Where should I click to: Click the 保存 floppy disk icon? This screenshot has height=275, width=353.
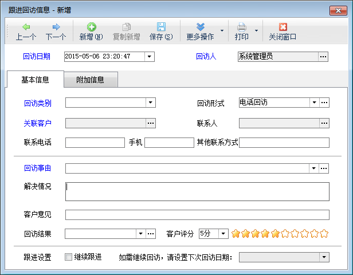pyautogui.click(x=161, y=27)
